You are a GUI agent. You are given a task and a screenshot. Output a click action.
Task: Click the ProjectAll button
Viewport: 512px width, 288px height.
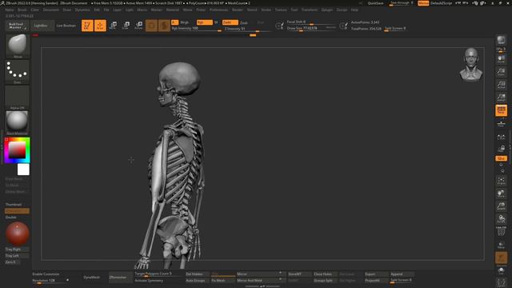pyautogui.click(x=376, y=281)
